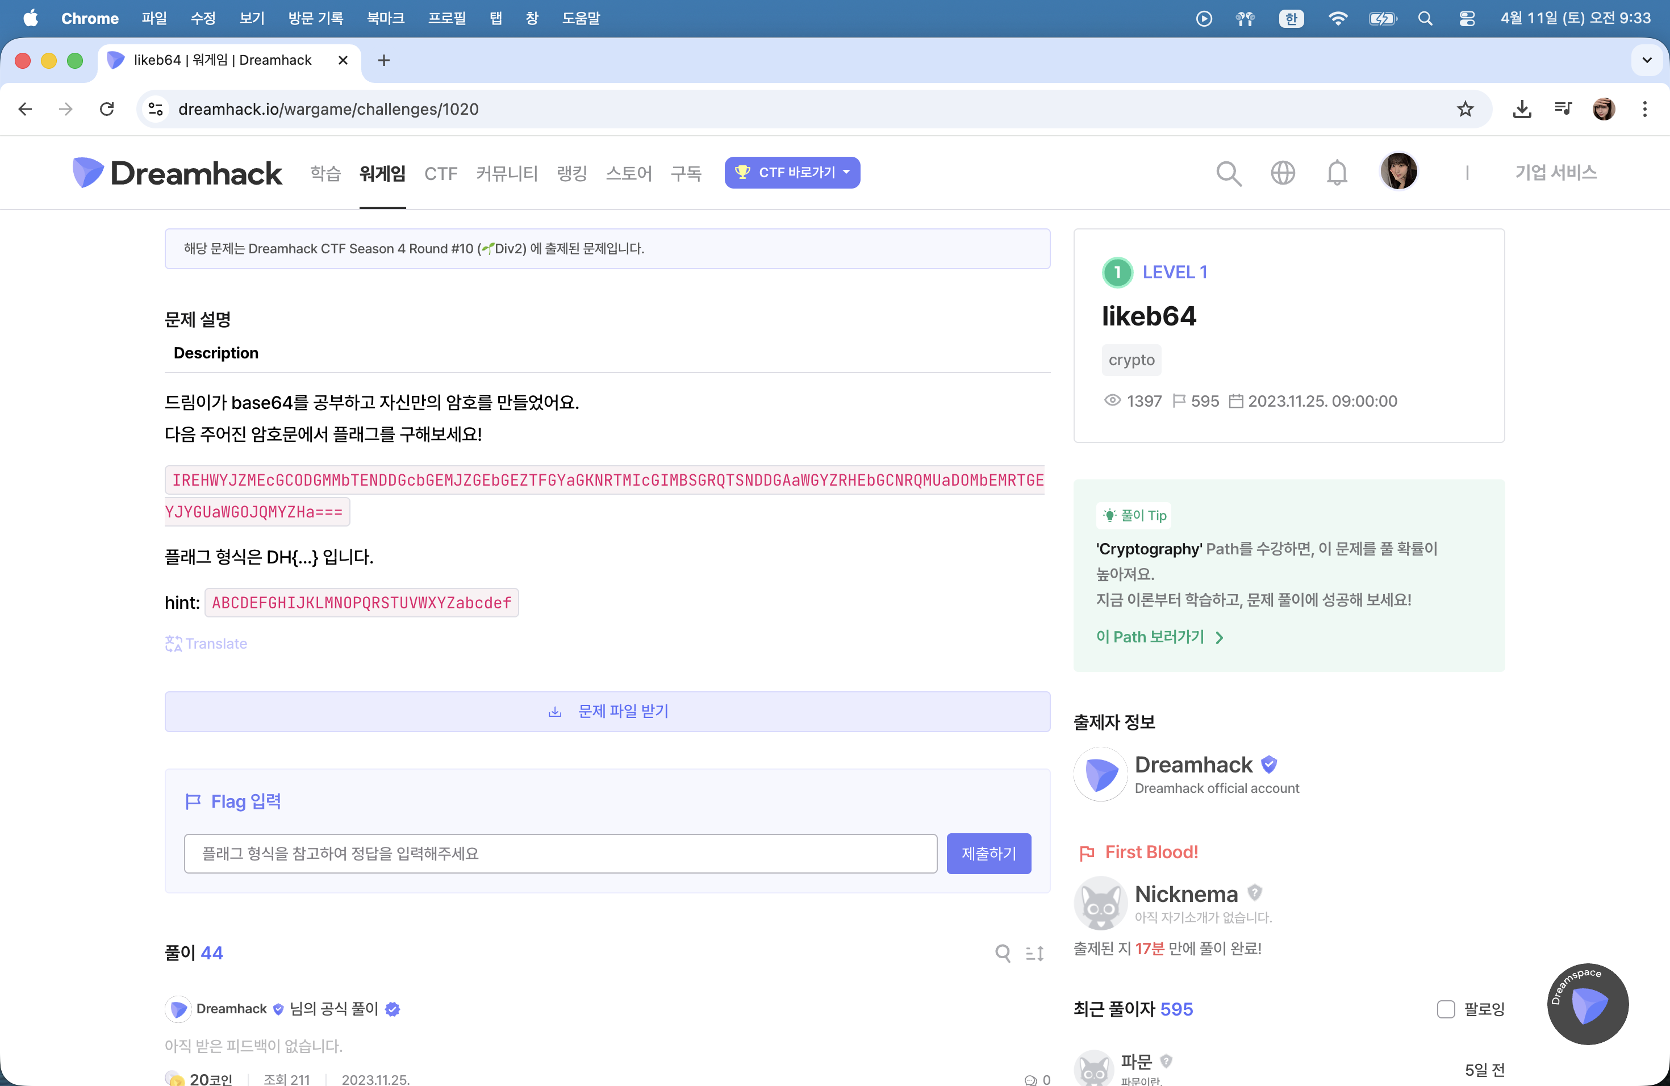Open macOS Control Center toggle

pyautogui.click(x=1467, y=18)
